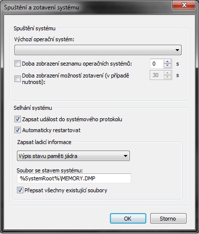
Task: Enable Doba zobrazení seznamu operačních systémů checkbox
Action: click(x=17, y=64)
